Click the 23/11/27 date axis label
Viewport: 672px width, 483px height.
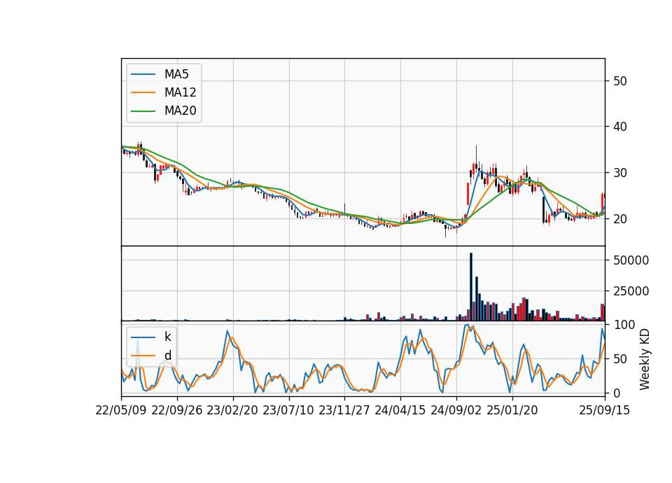(344, 410)
